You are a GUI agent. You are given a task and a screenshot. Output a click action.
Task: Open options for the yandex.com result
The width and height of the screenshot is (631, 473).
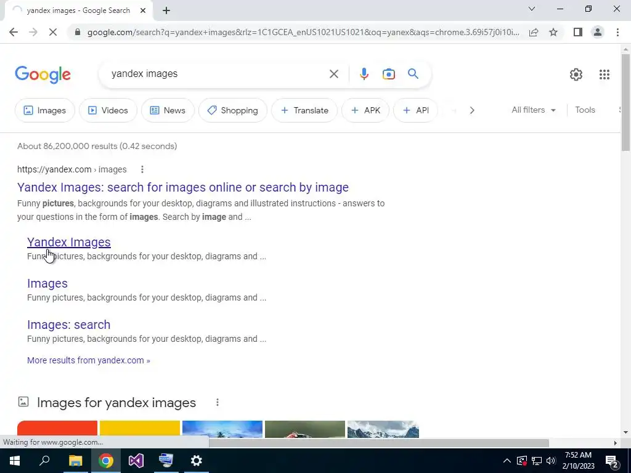[x=142, y=169]
